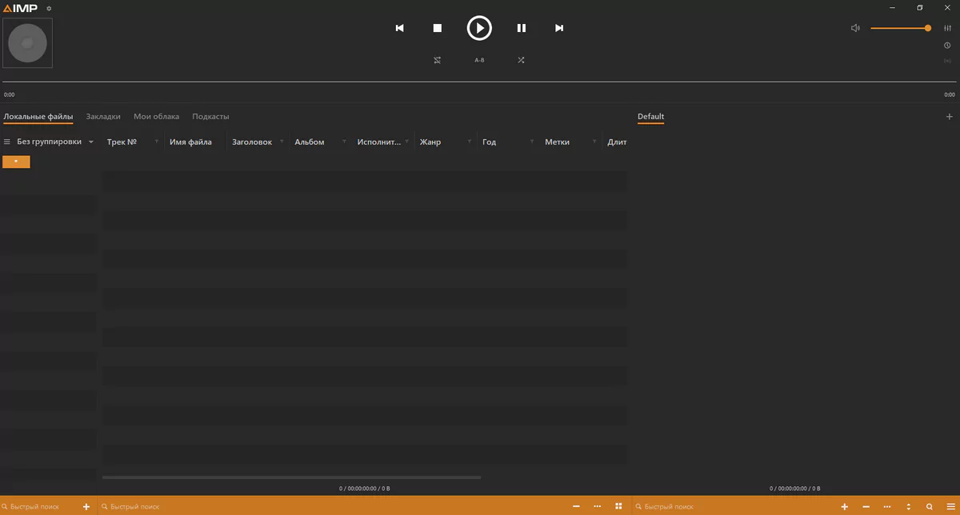Add a new playlist tab with plus
The width and height of the screenshot is (960, 515).
point(949,117)
